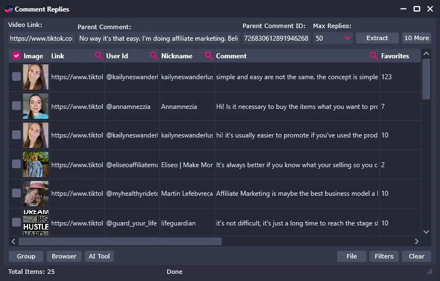Click the app logo in title bar

point(8,9)
